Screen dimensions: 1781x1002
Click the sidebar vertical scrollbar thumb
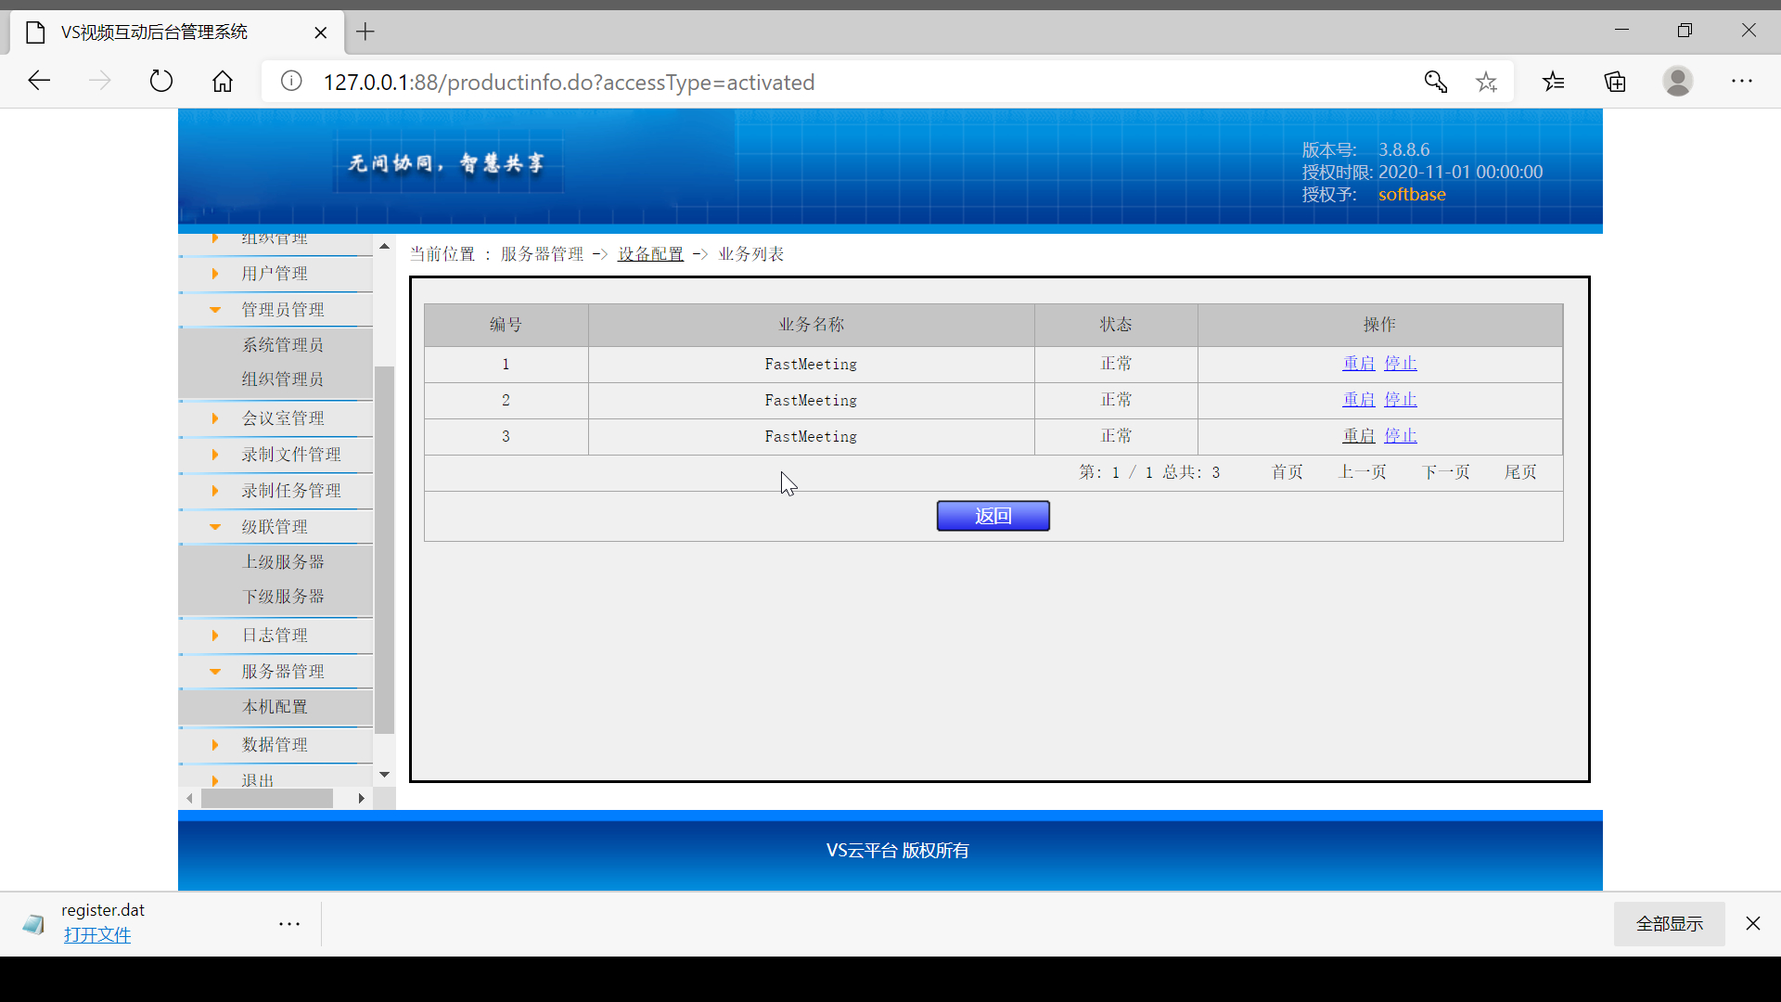coord(384,550)
